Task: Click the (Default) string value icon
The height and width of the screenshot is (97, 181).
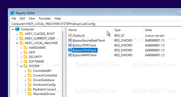Action: (x=70, y=35)
